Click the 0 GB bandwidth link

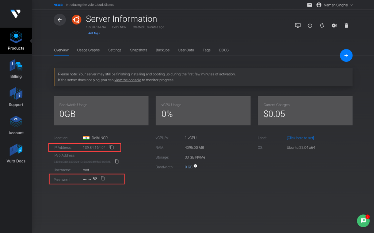(188, 167)
